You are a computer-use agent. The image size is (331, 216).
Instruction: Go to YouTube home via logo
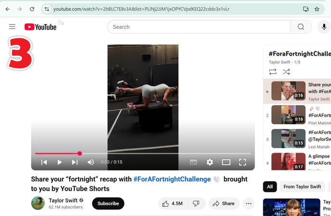[x=40, y=27]
